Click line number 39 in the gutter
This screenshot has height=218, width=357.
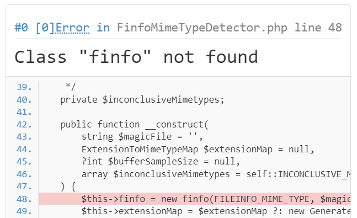24,87
